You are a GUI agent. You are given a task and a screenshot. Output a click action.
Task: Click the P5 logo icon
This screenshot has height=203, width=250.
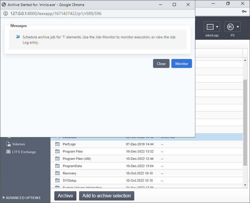tap(230, 27)
